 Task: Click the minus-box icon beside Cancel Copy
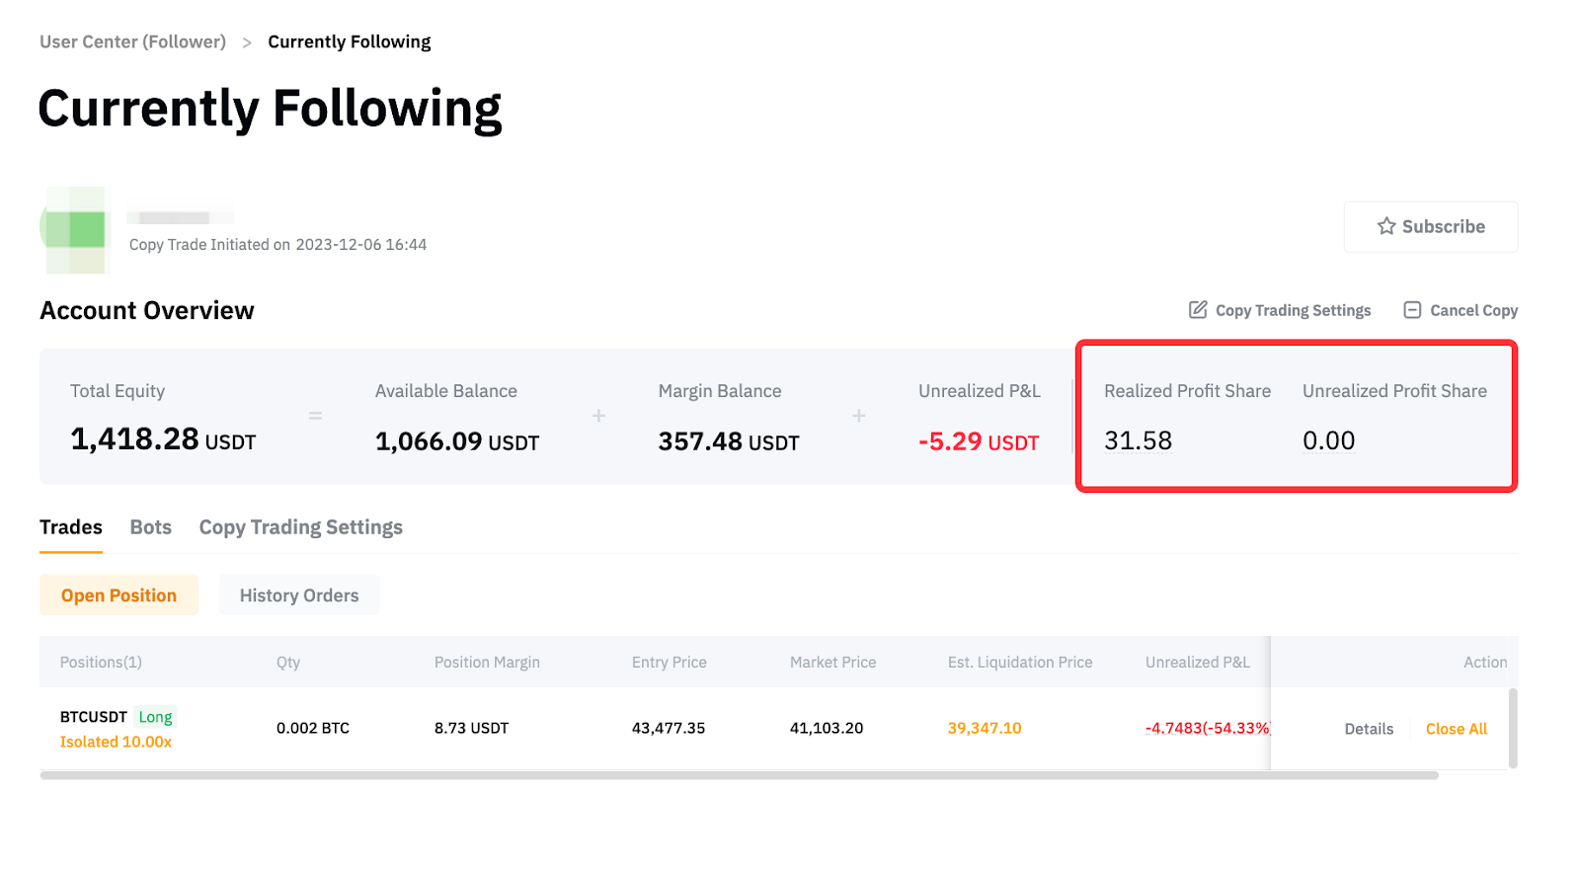(x=1412, y=310)
